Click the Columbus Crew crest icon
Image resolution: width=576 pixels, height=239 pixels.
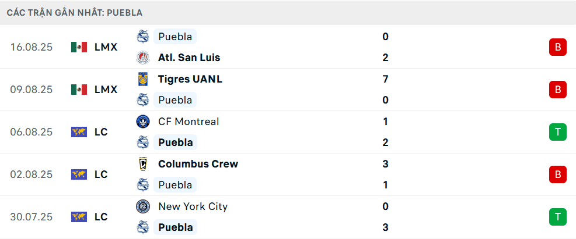point(143,164)
